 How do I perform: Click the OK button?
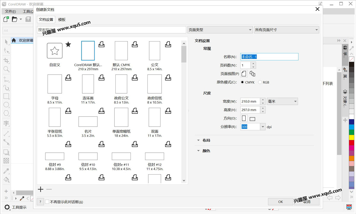pyautogui.click(x=281, y=202)
